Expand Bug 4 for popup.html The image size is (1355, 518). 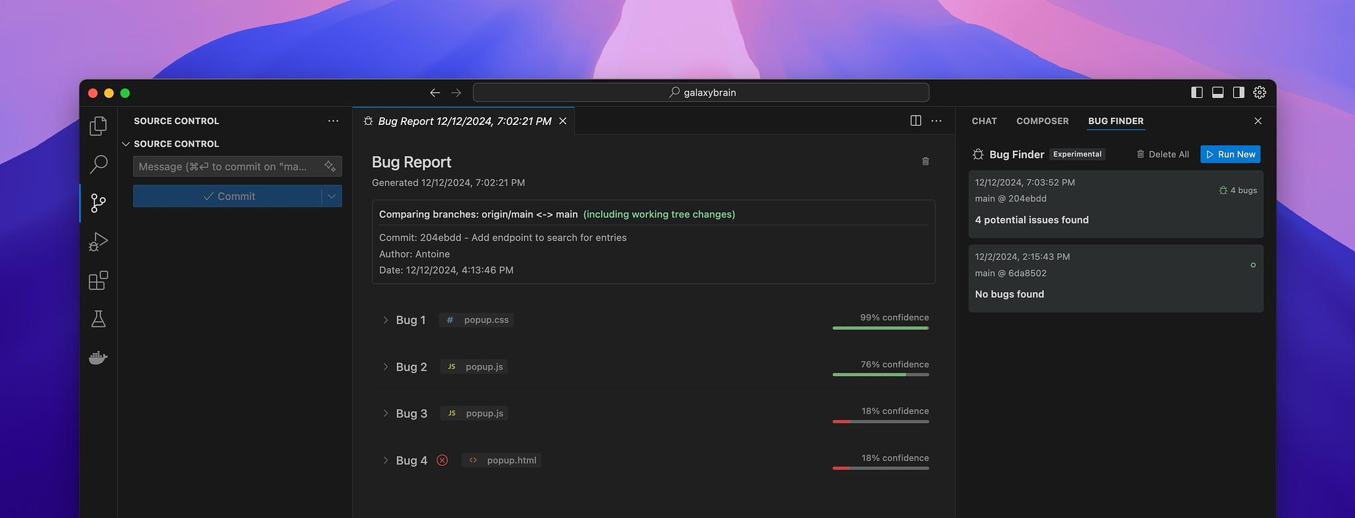click(x=386, y=461)
